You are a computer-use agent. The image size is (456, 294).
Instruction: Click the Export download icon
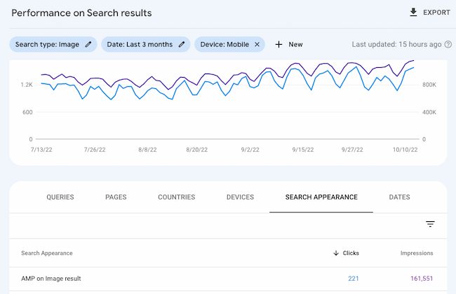click(413, 13)
